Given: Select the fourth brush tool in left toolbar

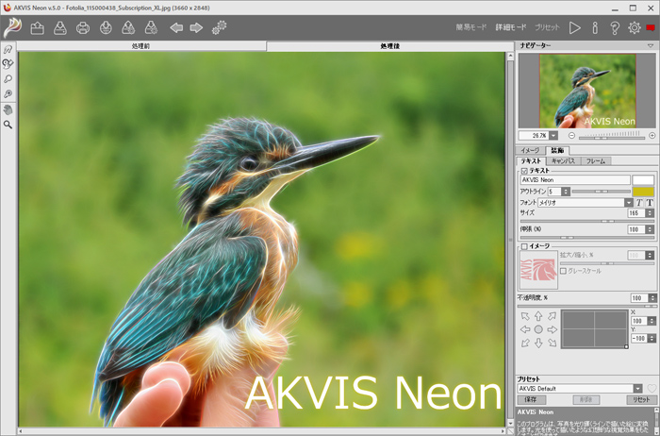Looking at the screenshot, I should (x=8, y=93).
